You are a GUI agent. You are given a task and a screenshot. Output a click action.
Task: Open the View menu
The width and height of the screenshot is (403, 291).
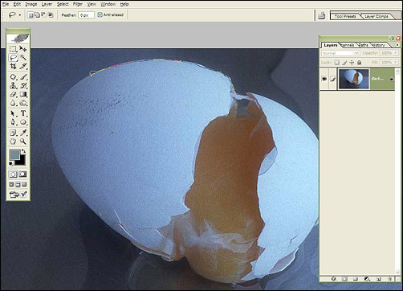point(92,4)
